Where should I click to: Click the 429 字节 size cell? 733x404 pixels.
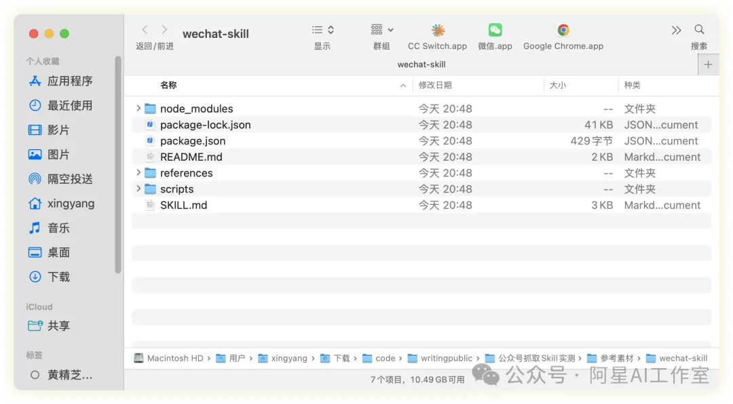tap(591, 140)
